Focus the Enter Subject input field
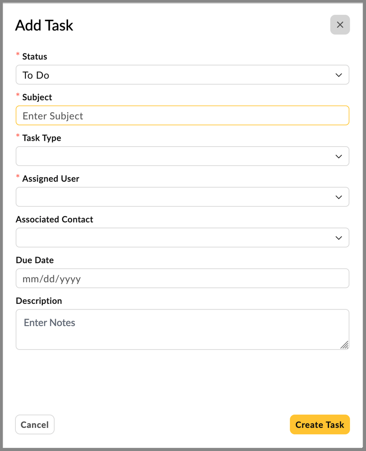 (x=182, y=115)
